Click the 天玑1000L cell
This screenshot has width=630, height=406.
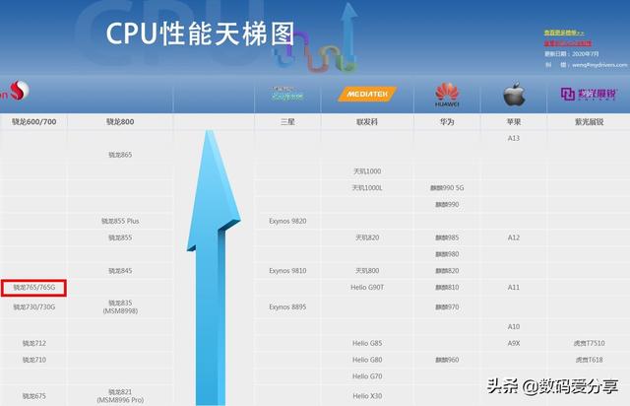click(x=367, y=187)
